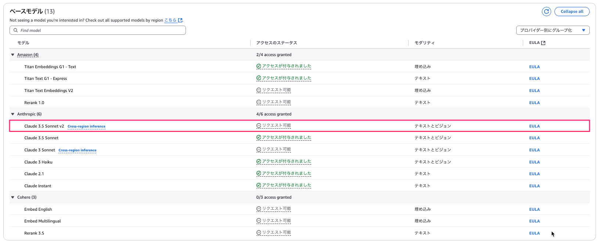Viewport: 600px width, 243px height.
Task: Open EULA for Claude 2.1
Action: point(534,174)
